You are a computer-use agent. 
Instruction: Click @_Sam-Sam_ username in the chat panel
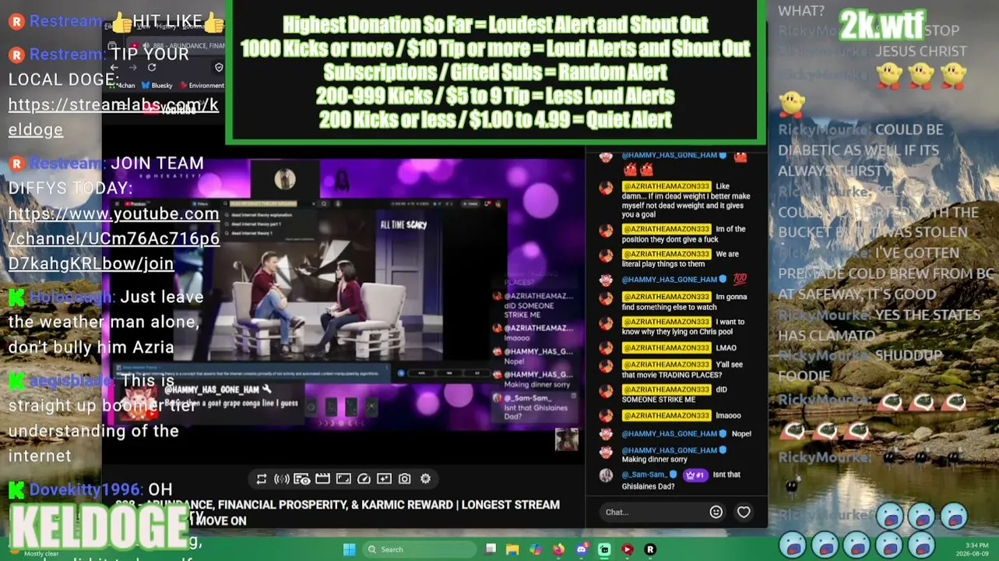point(645,475)
